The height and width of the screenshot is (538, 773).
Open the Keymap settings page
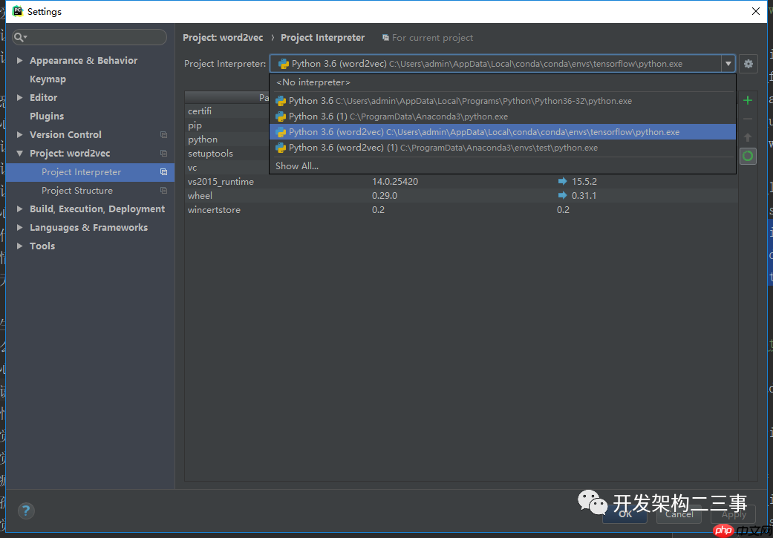coord(48,79)
